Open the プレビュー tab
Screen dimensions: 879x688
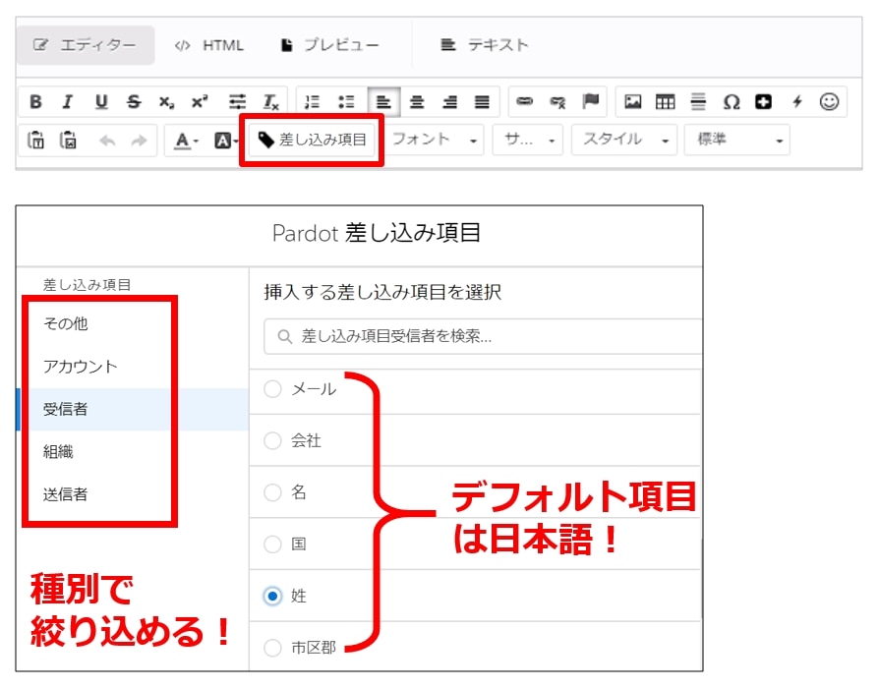tap(330, 45)
